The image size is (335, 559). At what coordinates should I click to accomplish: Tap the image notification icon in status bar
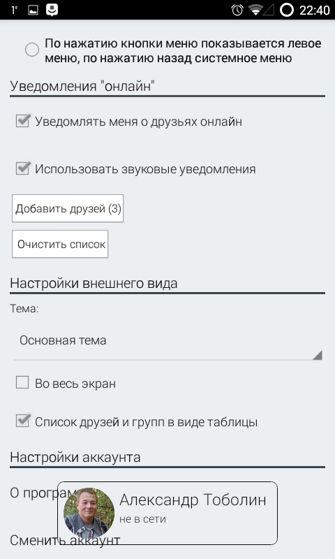pos(33,10)
